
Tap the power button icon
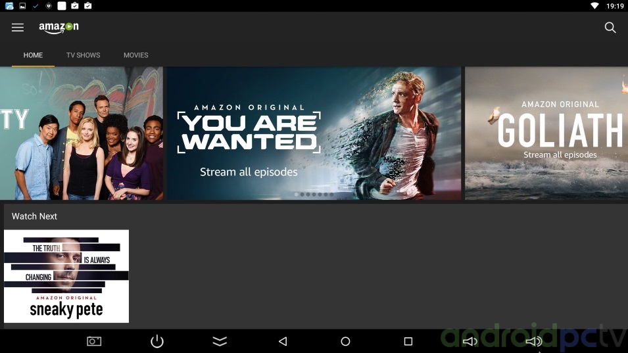pos(157,341)
